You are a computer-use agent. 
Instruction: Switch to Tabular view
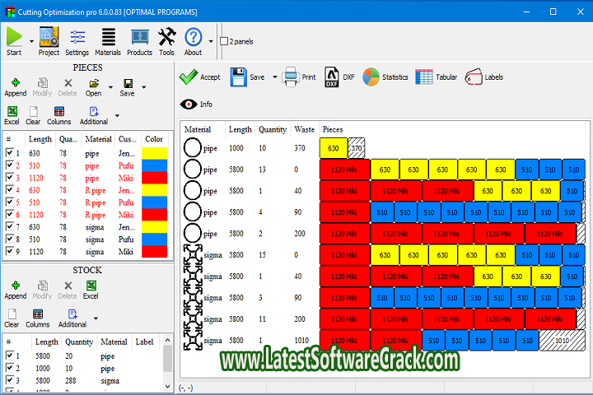click(x=436, y=77)
